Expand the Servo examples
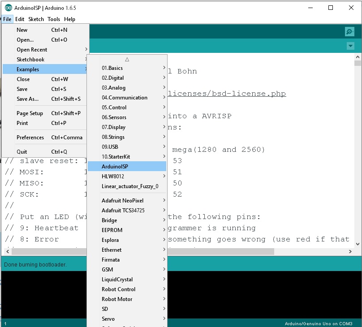362x327 pixels. coord(127,319)
